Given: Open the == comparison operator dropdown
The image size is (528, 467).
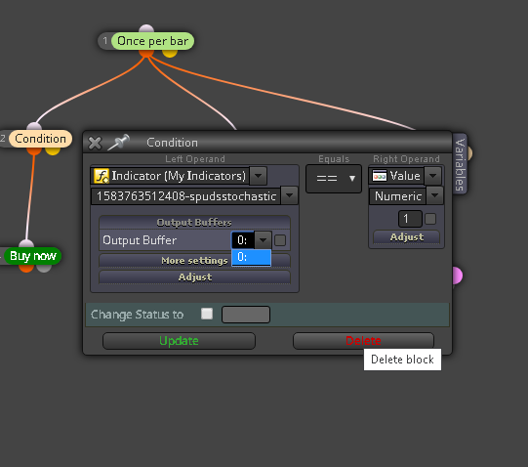Looking at the screenshot, I should (x=334, y=179).
